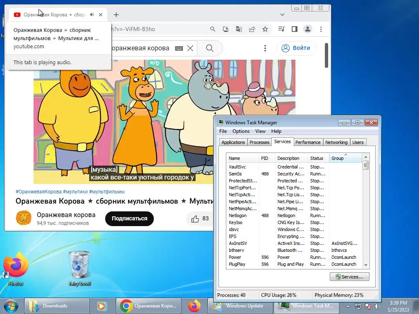419x314 pixels.
Task: Click the Firefox taskbar icon
Action: 194,306
